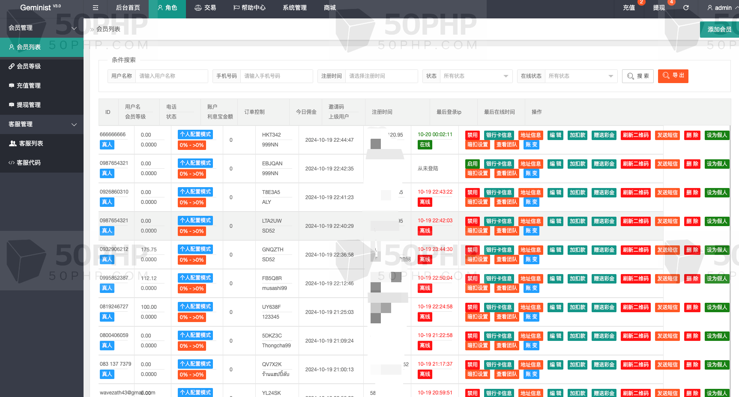Open 提现管理 in the sidebar

click(x=28, y=105)
